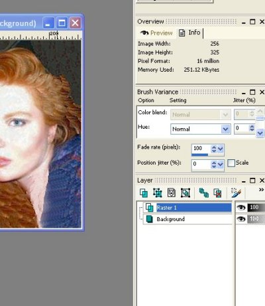Maximize the Brush Variance palette
This screenshot has height=306, width=265.
click(252, 92)
